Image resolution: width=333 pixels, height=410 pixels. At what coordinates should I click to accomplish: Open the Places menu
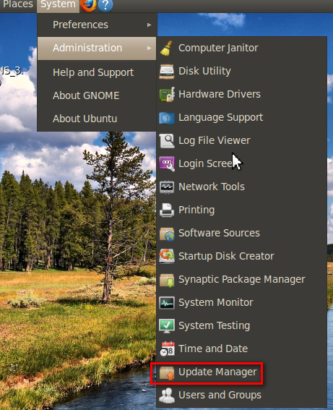pos(18,5)
